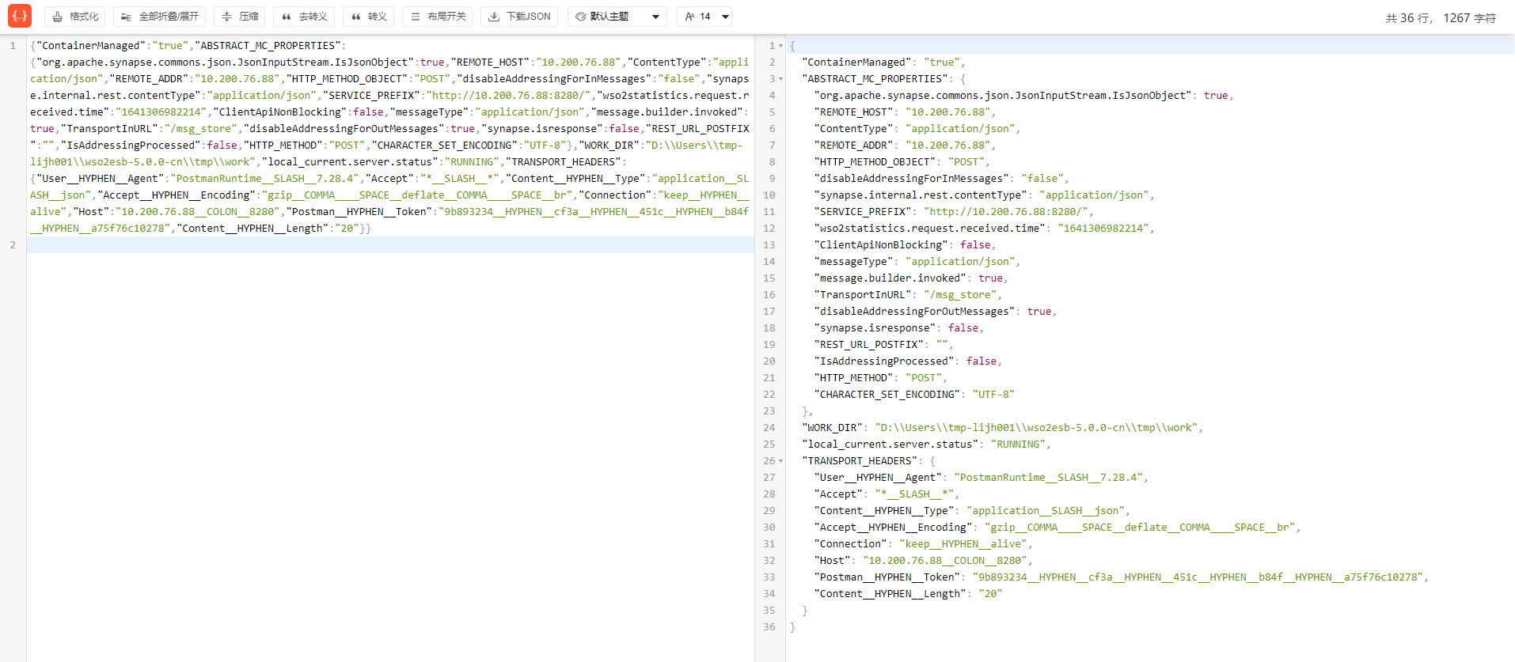Click "Content__HYPHEN__Length" key on line 34
This screenshot has height=662, width=1515.
(x=890, y=594)
